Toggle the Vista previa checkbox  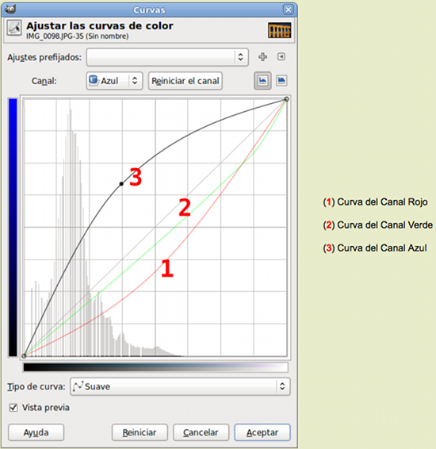click(13, 408)
